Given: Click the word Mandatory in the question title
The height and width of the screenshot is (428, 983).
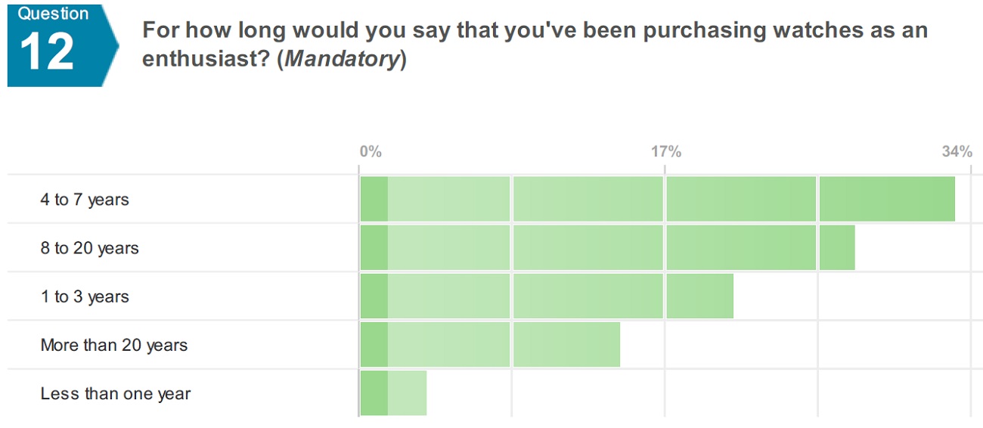Looking at the screenshot, I should [341, 59].
